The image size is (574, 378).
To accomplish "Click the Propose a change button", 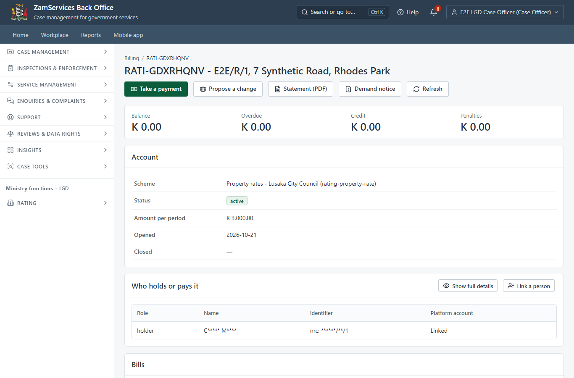I will click(x=228, y=89).
